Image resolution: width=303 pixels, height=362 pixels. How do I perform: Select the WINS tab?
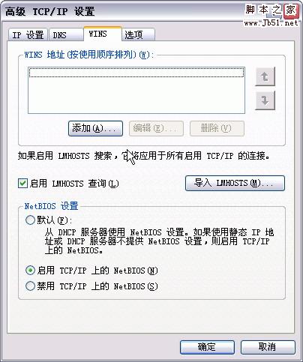pyautogui.click(x=103, y=34)
